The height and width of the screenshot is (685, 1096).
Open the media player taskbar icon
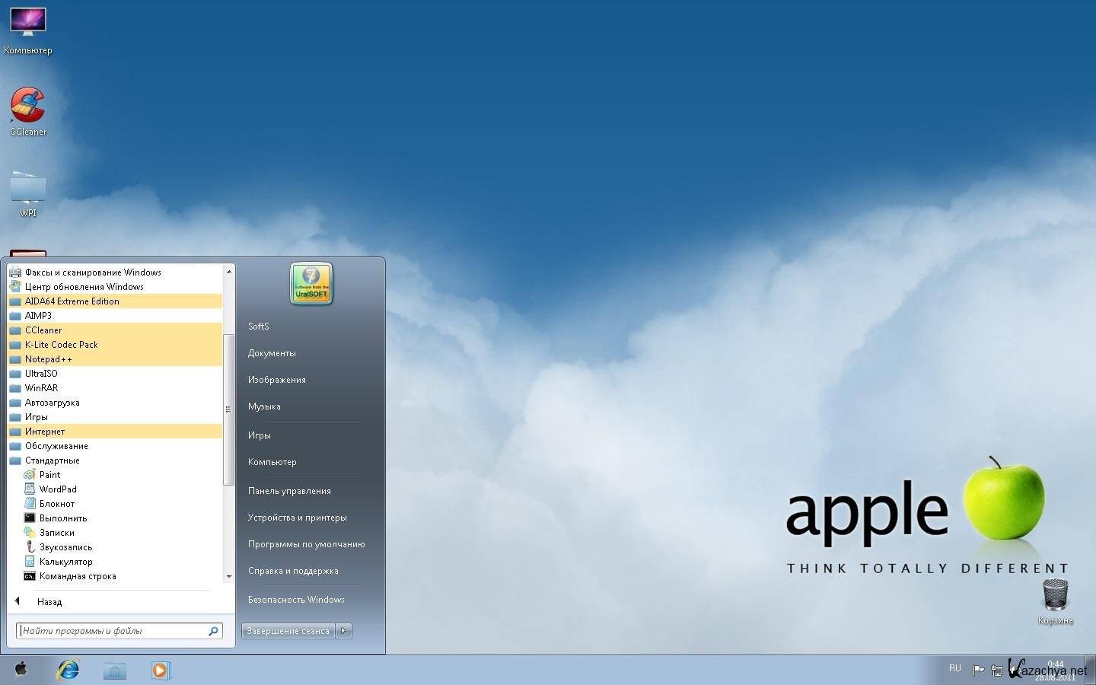pyautogui.click(x=160, y=670)
